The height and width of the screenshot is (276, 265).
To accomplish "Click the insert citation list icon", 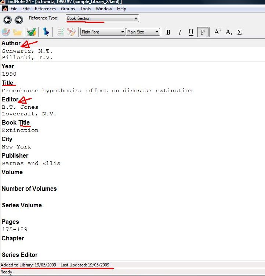I will pyautogui.click(x=61, y=32).
